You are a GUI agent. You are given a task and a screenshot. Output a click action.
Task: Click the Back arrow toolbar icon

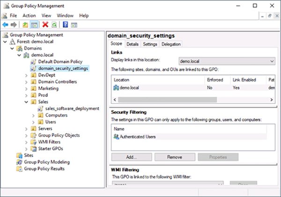coord(5,24)
